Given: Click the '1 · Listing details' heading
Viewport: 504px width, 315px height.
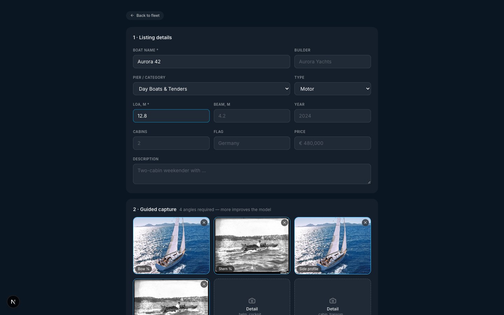Looking at the screenshot, I should point(152,37).
